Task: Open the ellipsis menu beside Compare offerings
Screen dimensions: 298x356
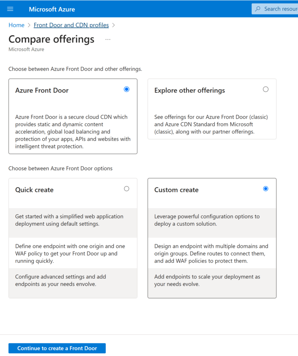Action: [107, 39]
